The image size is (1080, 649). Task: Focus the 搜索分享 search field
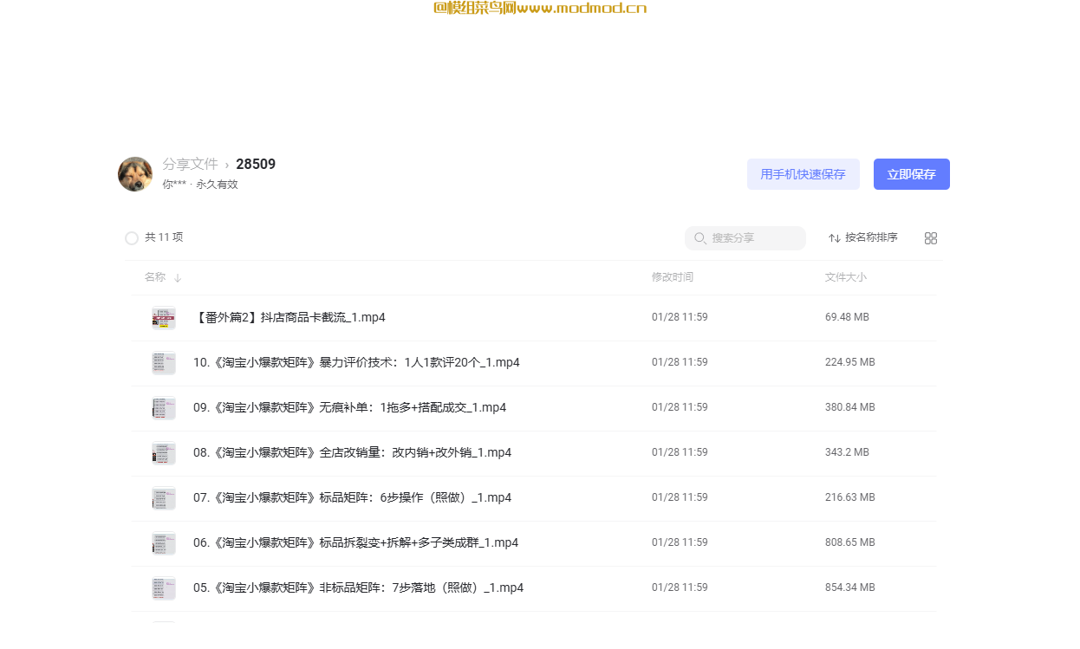click(x=745, y=238)
